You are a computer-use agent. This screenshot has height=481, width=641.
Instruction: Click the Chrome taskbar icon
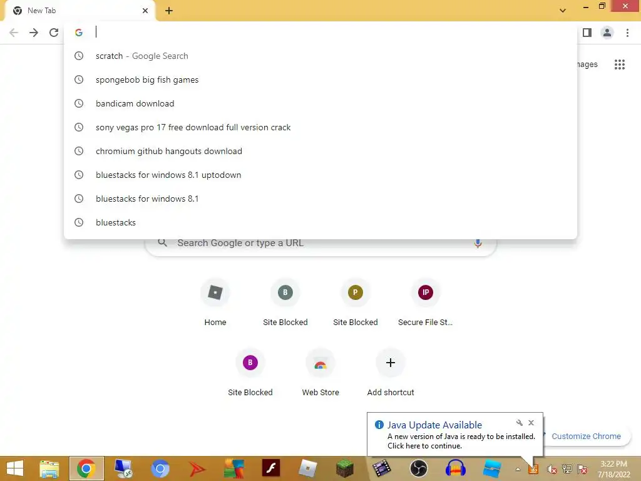(x=86, y=468)
